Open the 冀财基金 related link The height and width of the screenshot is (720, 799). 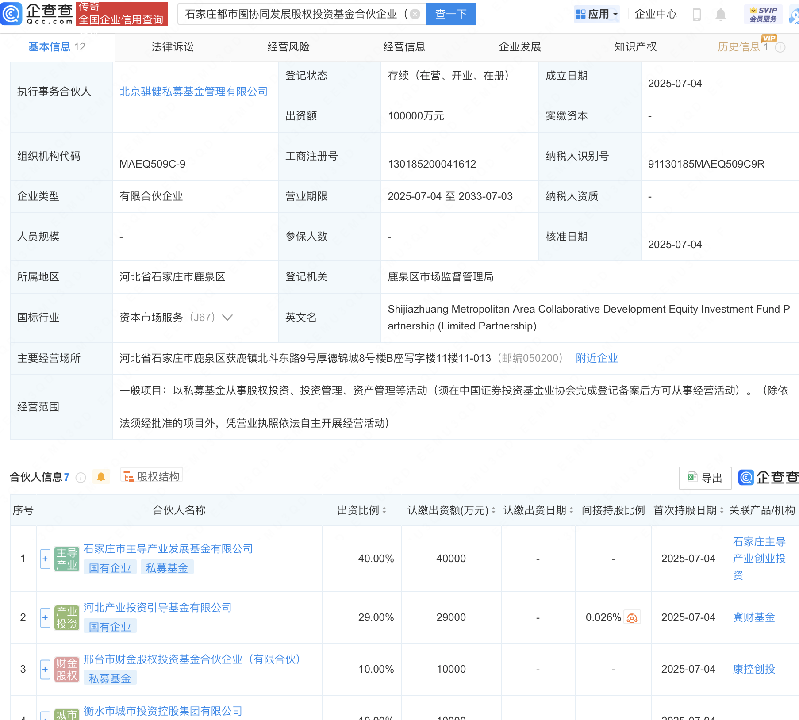(x=754, y=617)
